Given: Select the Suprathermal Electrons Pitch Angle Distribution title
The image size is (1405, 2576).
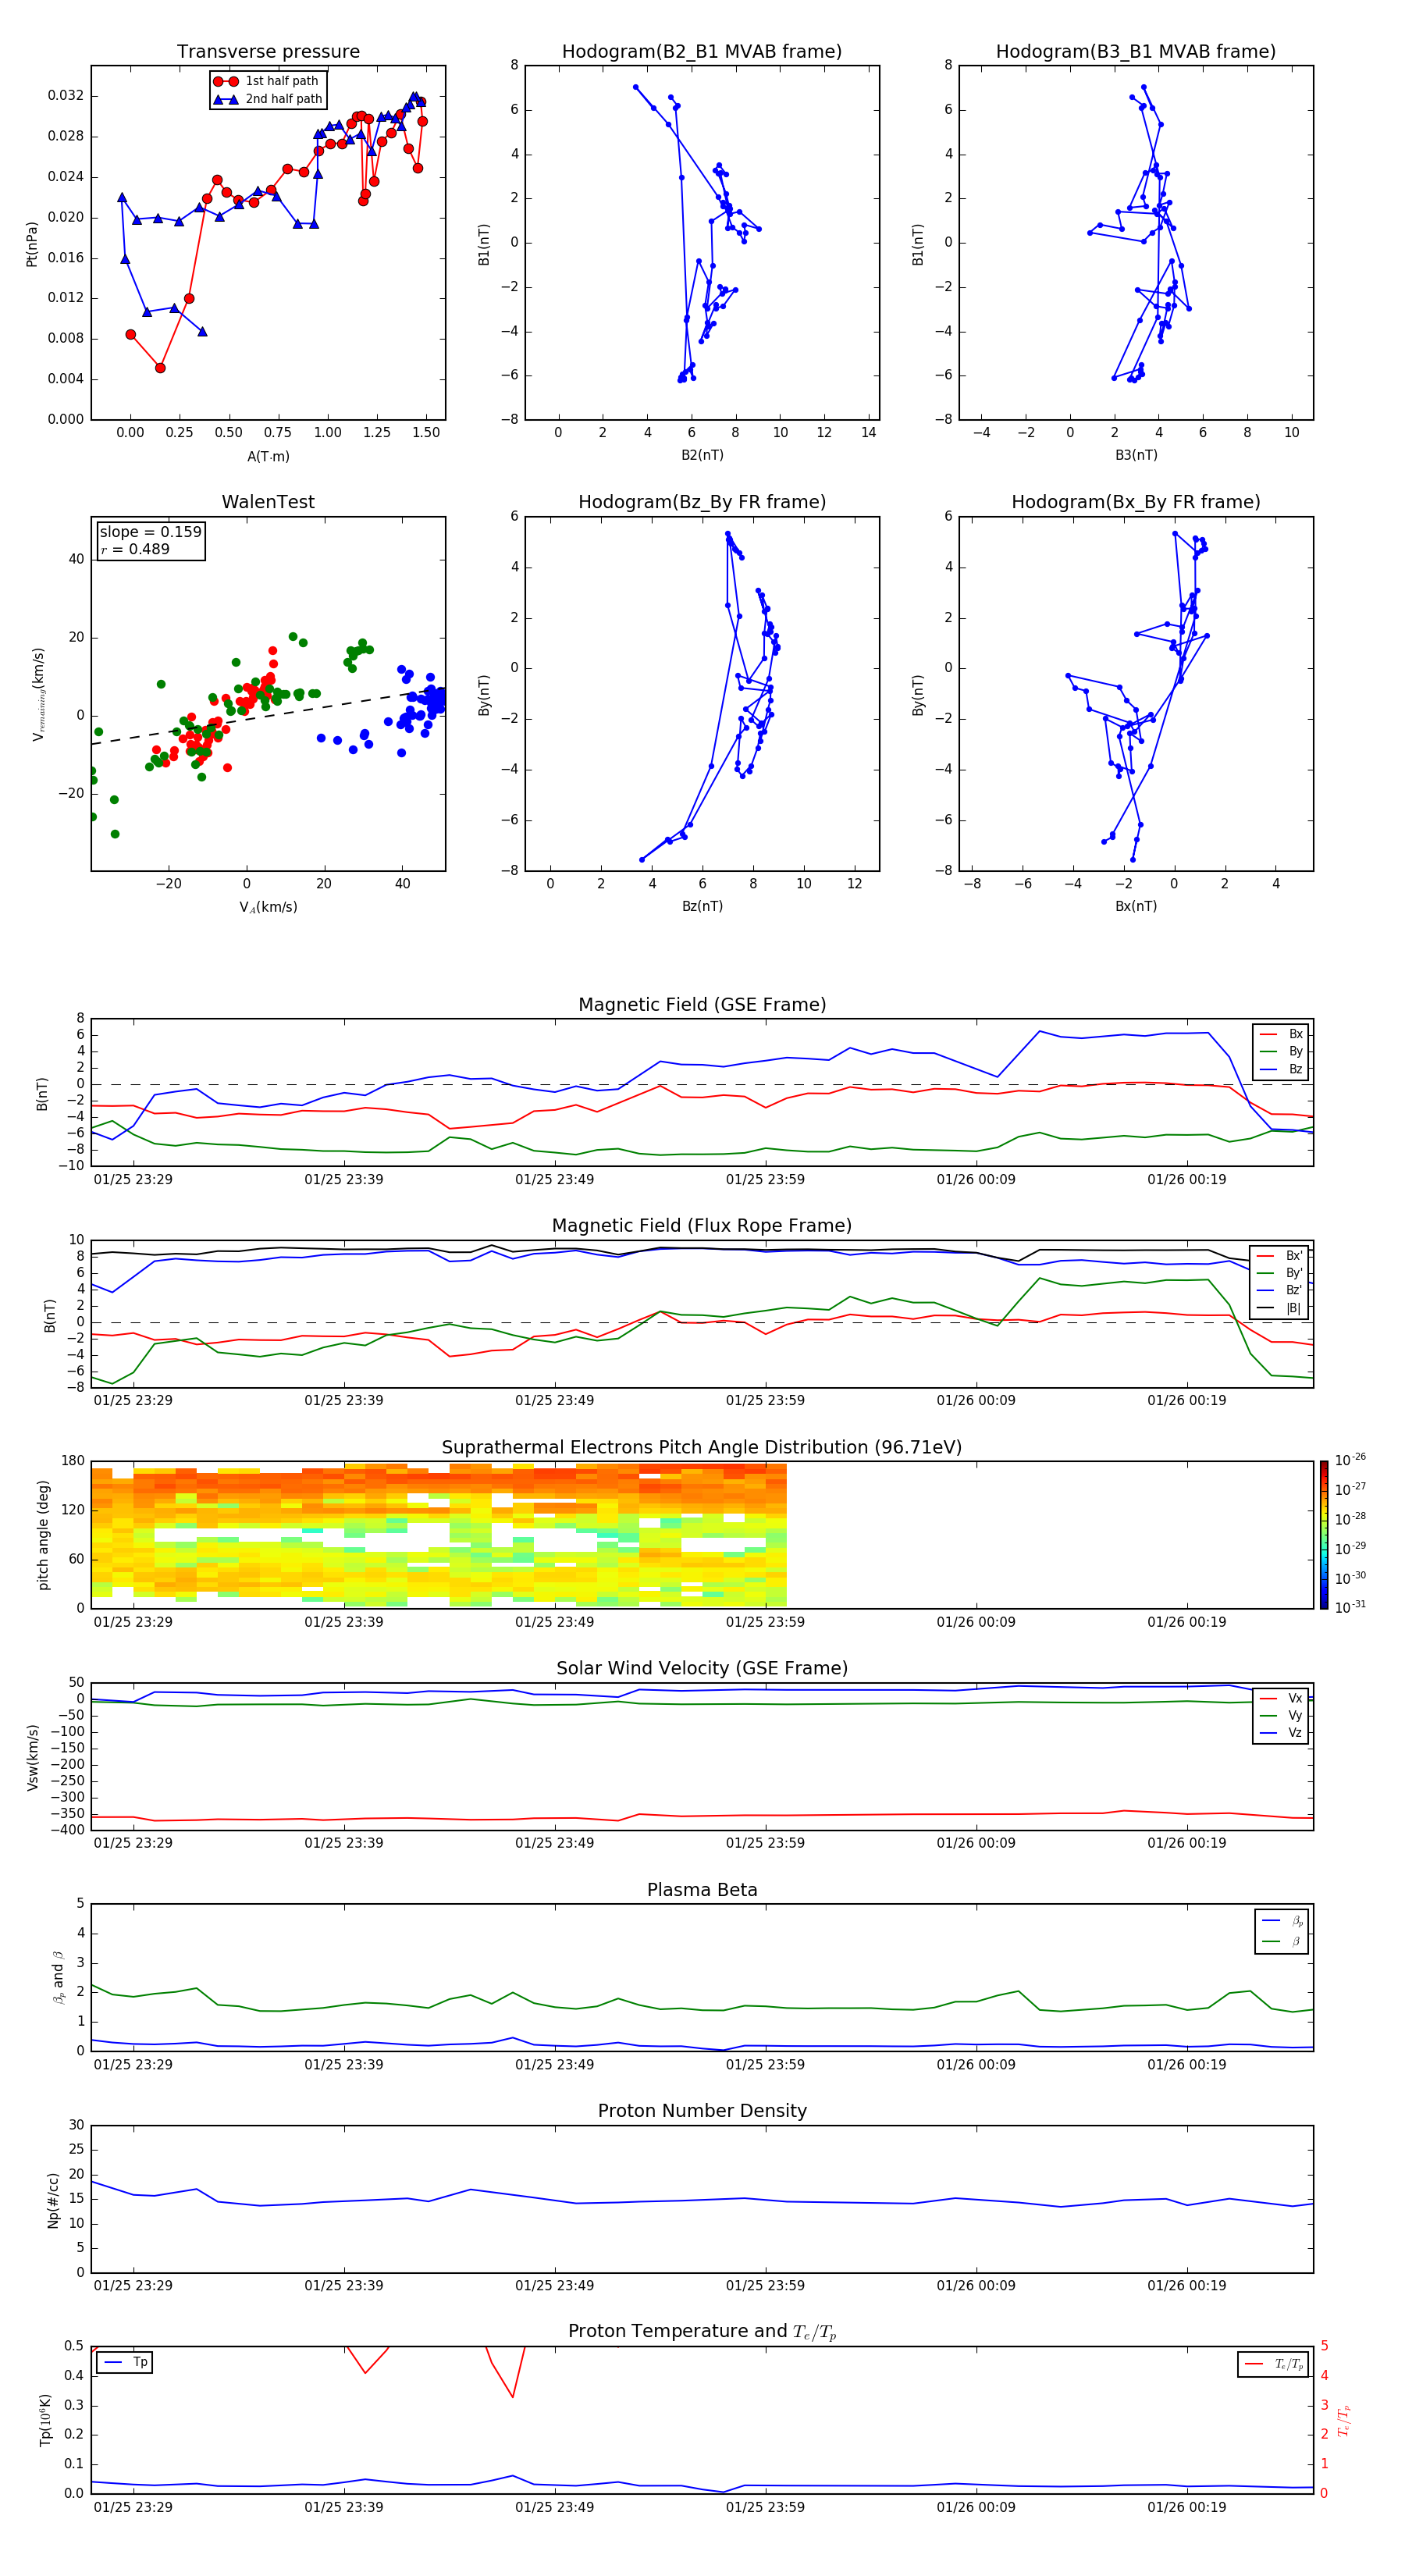Looking at the screenshot, I should tap(702, 1447).
